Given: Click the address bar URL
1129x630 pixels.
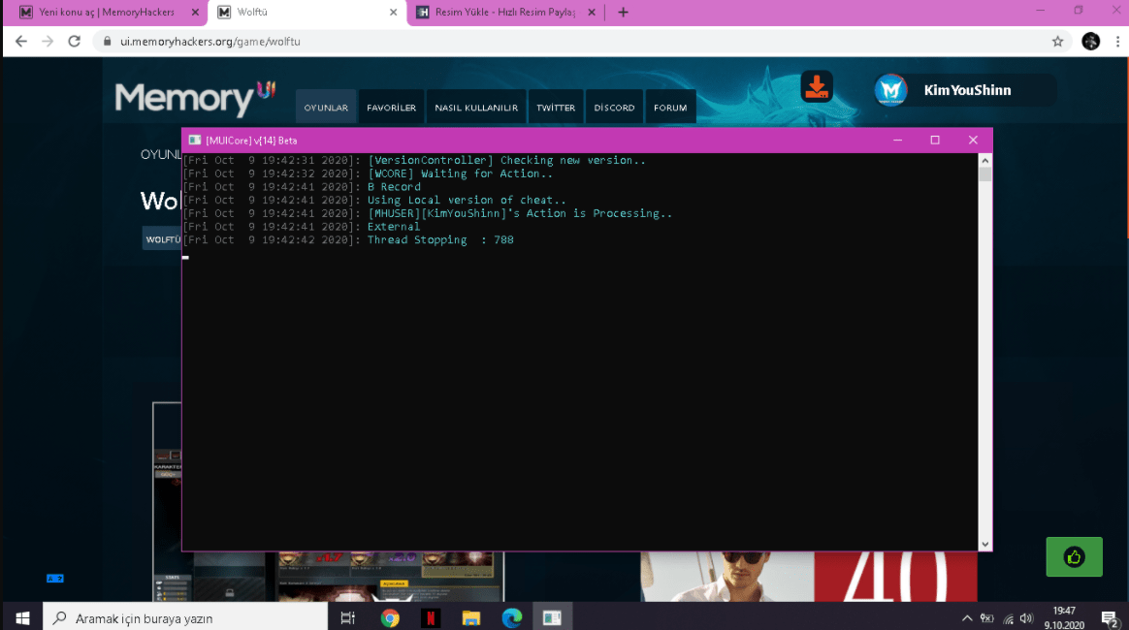Looking at the screenshot, I should coord(210,42).
